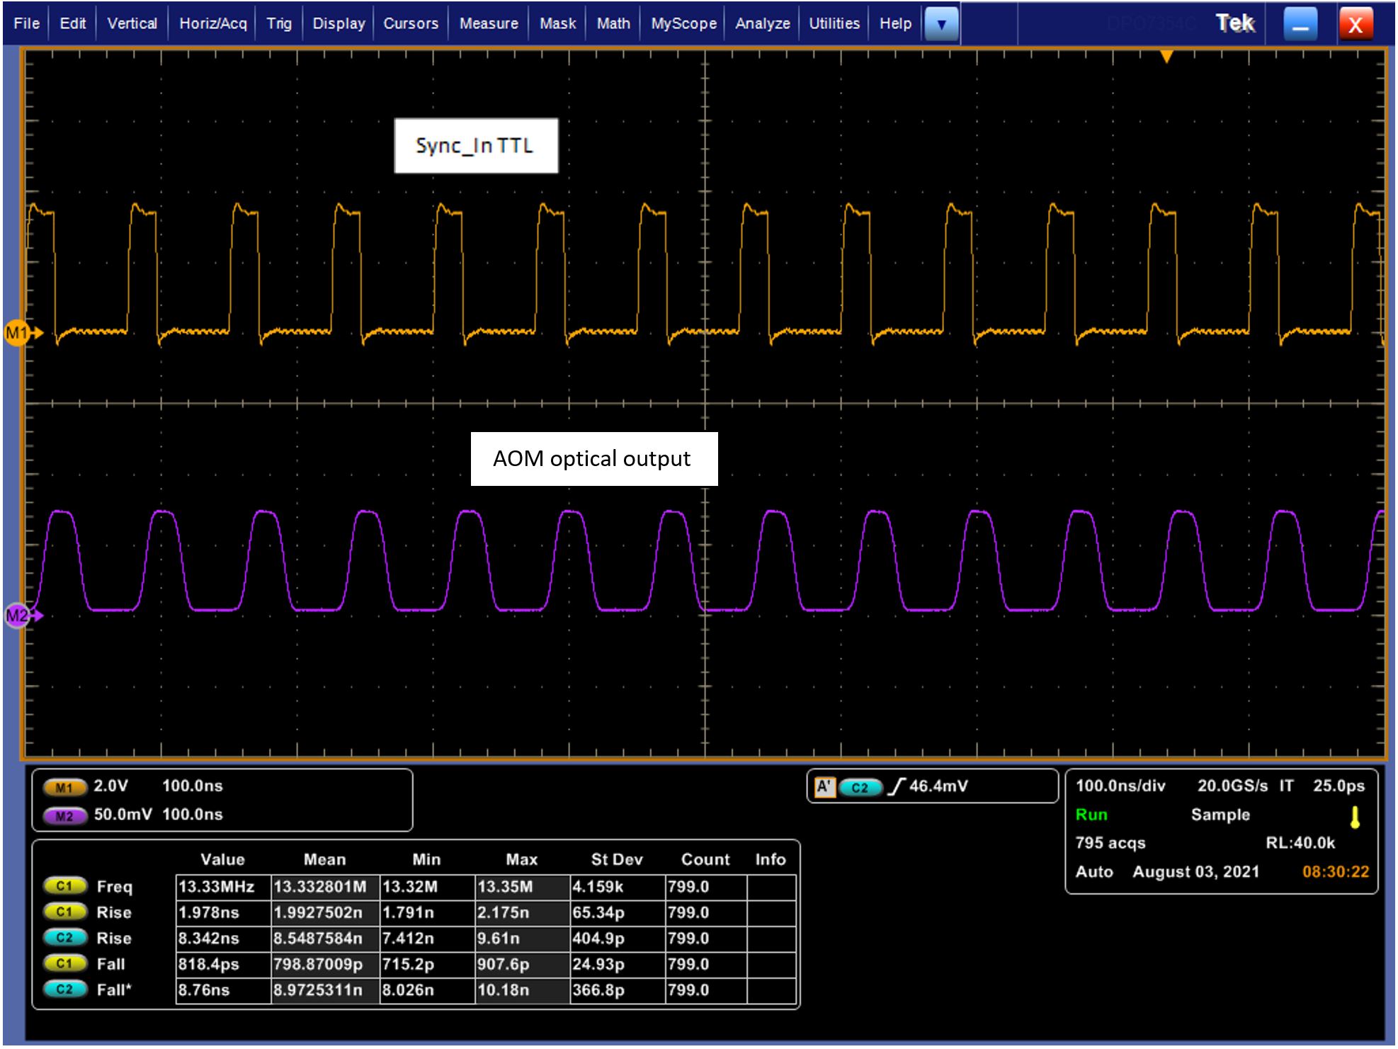Open the Measure menu
The image size is (1398, 1049).
(x=489, y=23)
